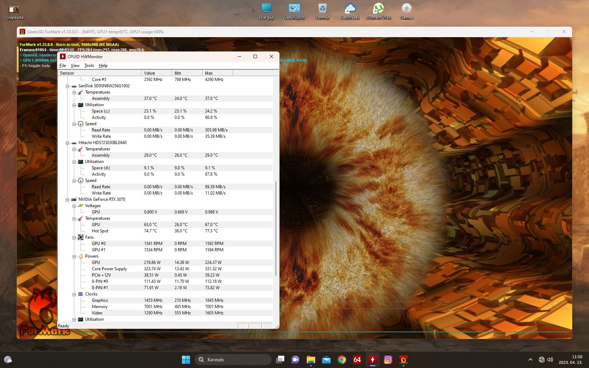The image size is (589, 368).
Task: Open Mail app from taskbar
Action: [326, 360]
